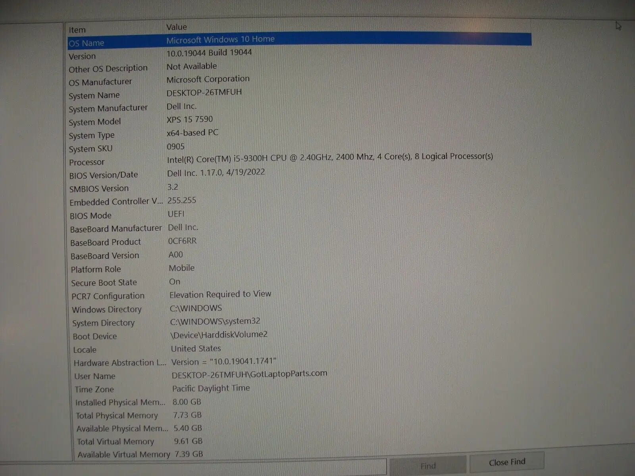This screenshot has width=635, height=476.
Task: Click the "XPS 15 7590" value
Action: tap(190, 119)
